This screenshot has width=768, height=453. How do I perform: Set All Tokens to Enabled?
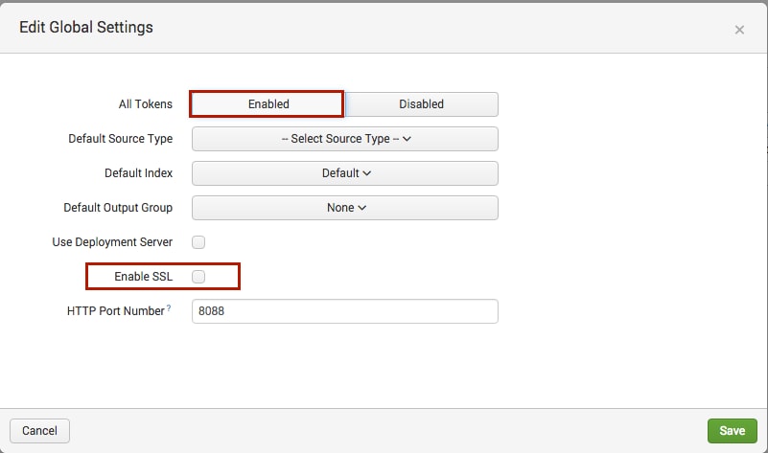click(x=268, y=104)
